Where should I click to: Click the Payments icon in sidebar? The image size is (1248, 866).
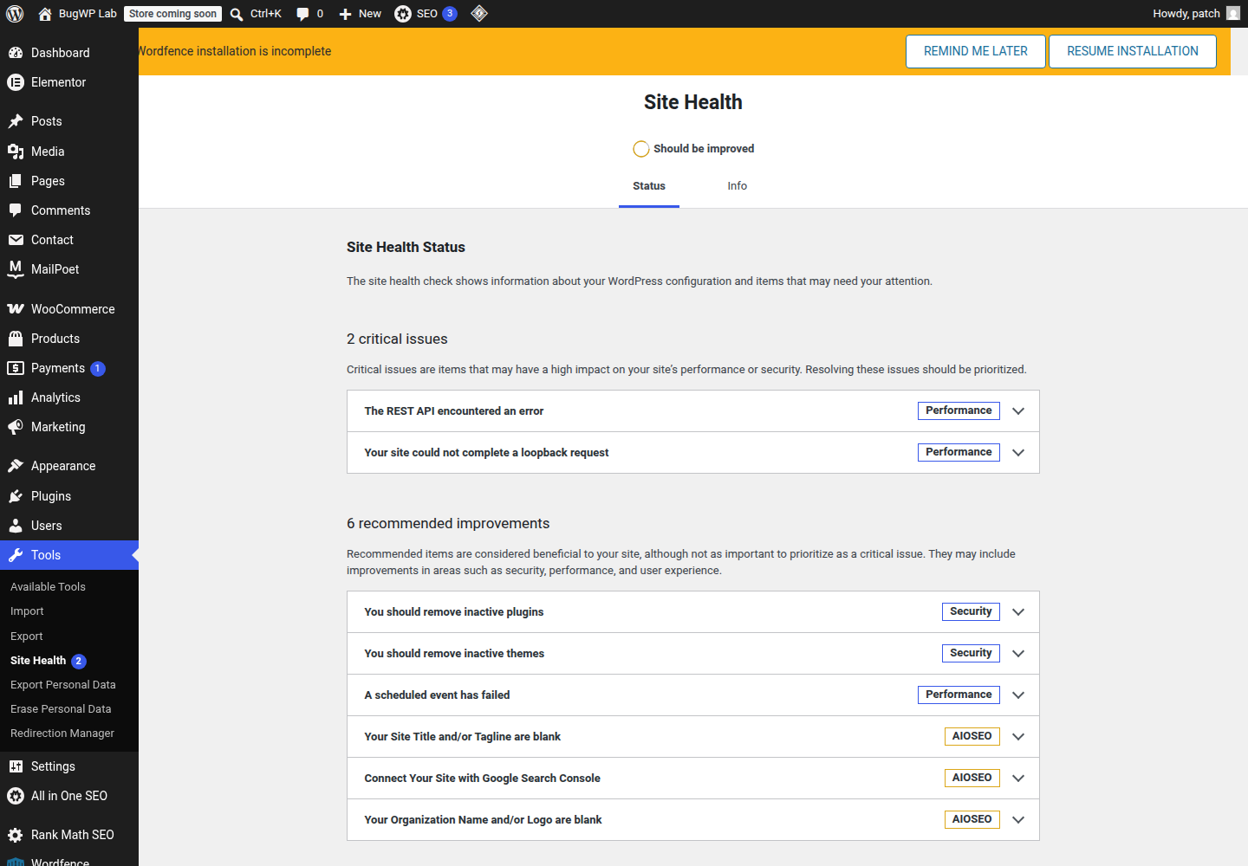[x=16, y=368]
